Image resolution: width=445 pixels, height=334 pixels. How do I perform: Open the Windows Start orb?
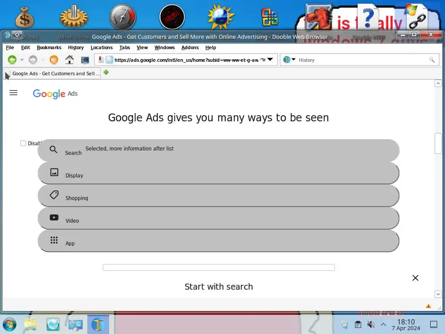point(9,324)
